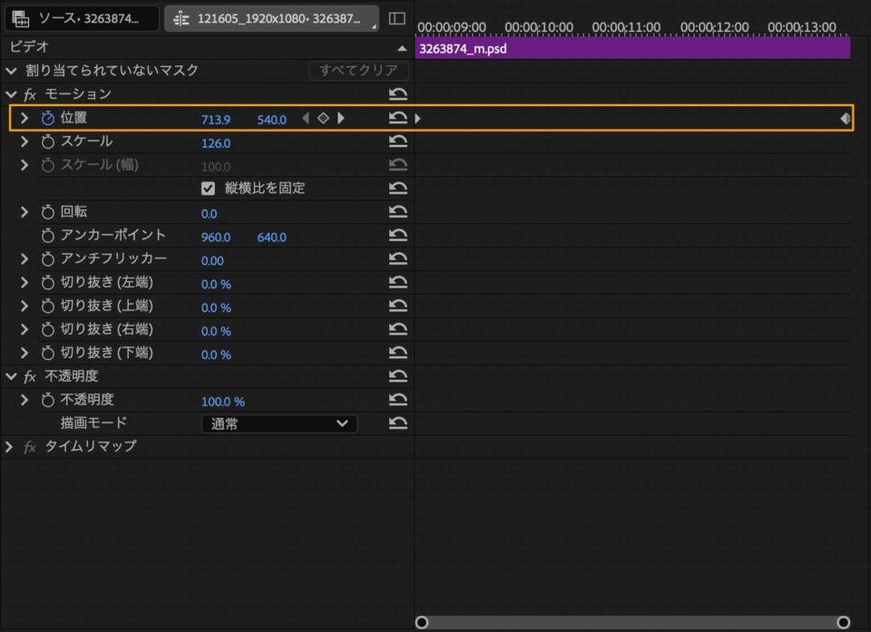Click the すべてクリア button
This screenshot has height=632, width=871.
coord(359,71)
